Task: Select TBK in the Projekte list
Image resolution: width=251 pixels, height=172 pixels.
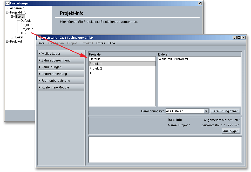Action: point(93,73)
